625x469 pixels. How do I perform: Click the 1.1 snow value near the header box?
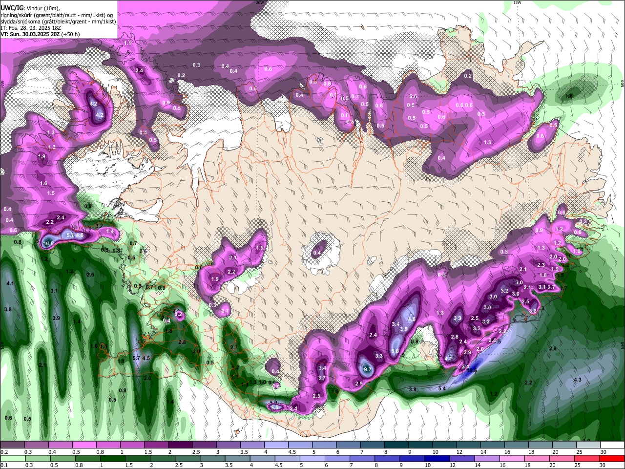pos(127,43)
